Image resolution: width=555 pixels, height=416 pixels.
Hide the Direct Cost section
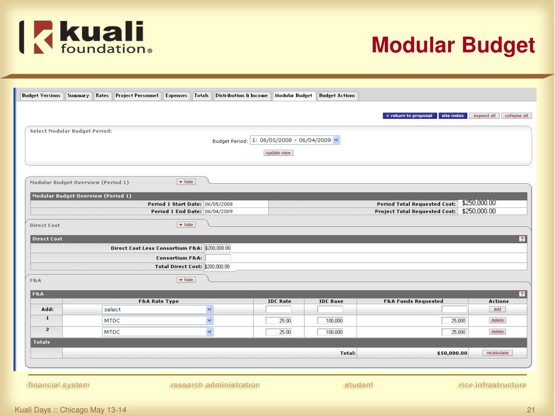186,225
